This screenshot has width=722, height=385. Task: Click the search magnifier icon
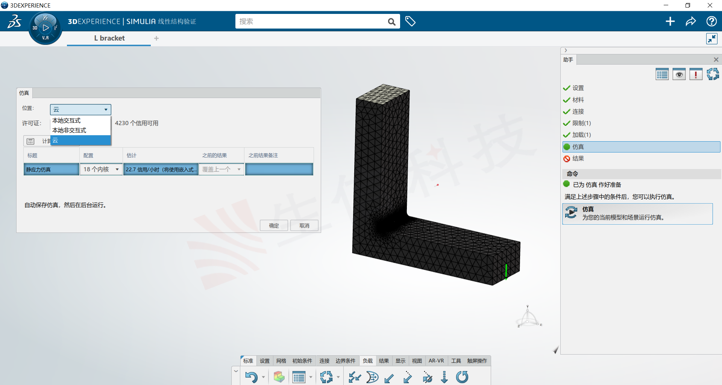[x=391, y=22]
